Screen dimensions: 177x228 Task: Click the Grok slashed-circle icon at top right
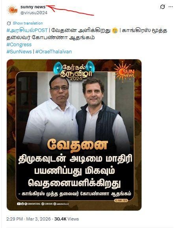[x=162, y=7]
